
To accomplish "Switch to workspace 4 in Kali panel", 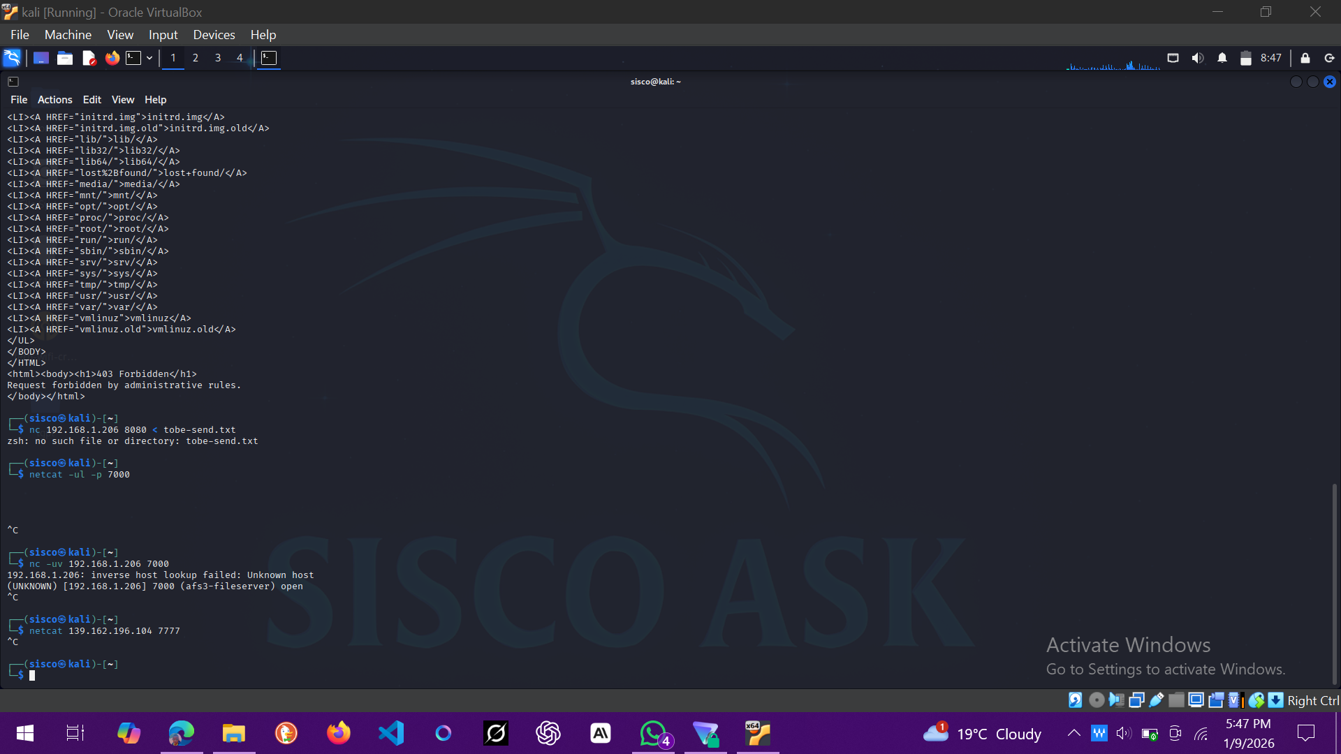I will pos(240,58).
